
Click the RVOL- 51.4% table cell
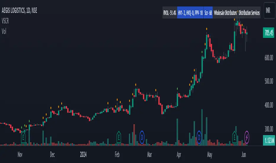pyautogui.click(x=170, y=13)
